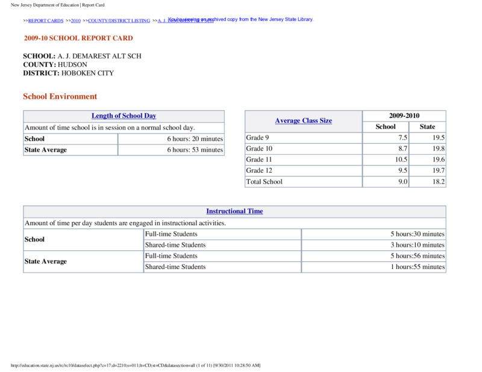Click the footer URL text
Screen dimensions: 482x372
tap(136, 365)
